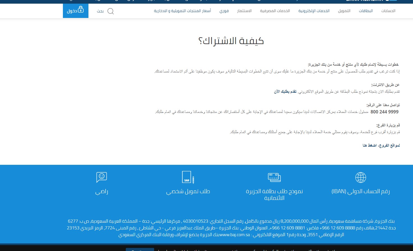Open the الخدمات الإلكترونية menu

(314, 11)
